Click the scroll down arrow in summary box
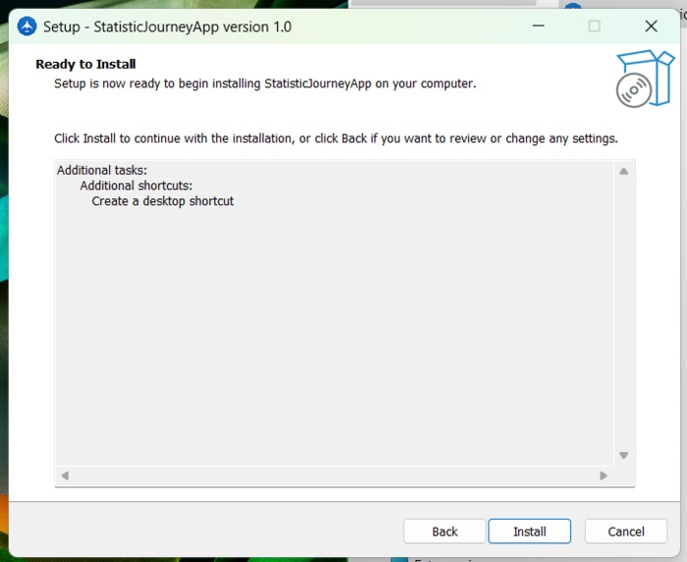687x562 pixels. 624,456
